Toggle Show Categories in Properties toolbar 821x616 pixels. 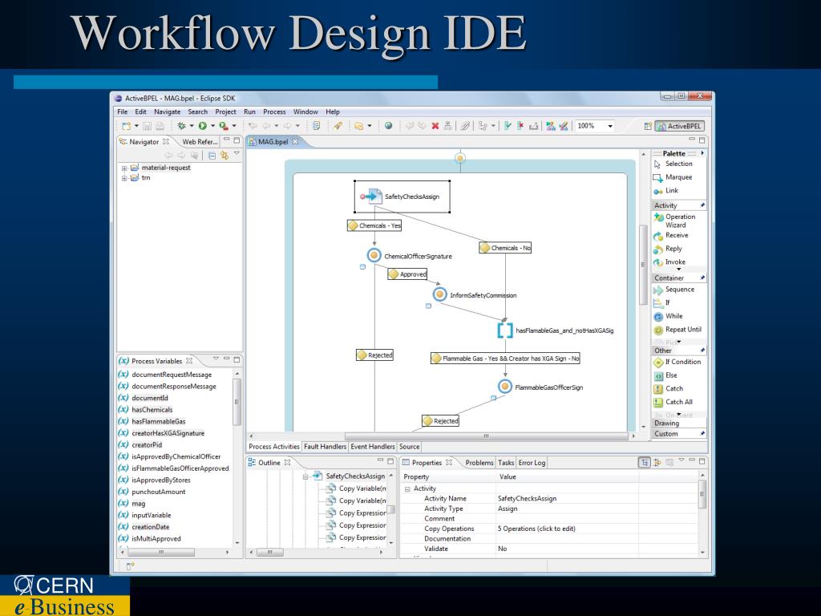645,463
